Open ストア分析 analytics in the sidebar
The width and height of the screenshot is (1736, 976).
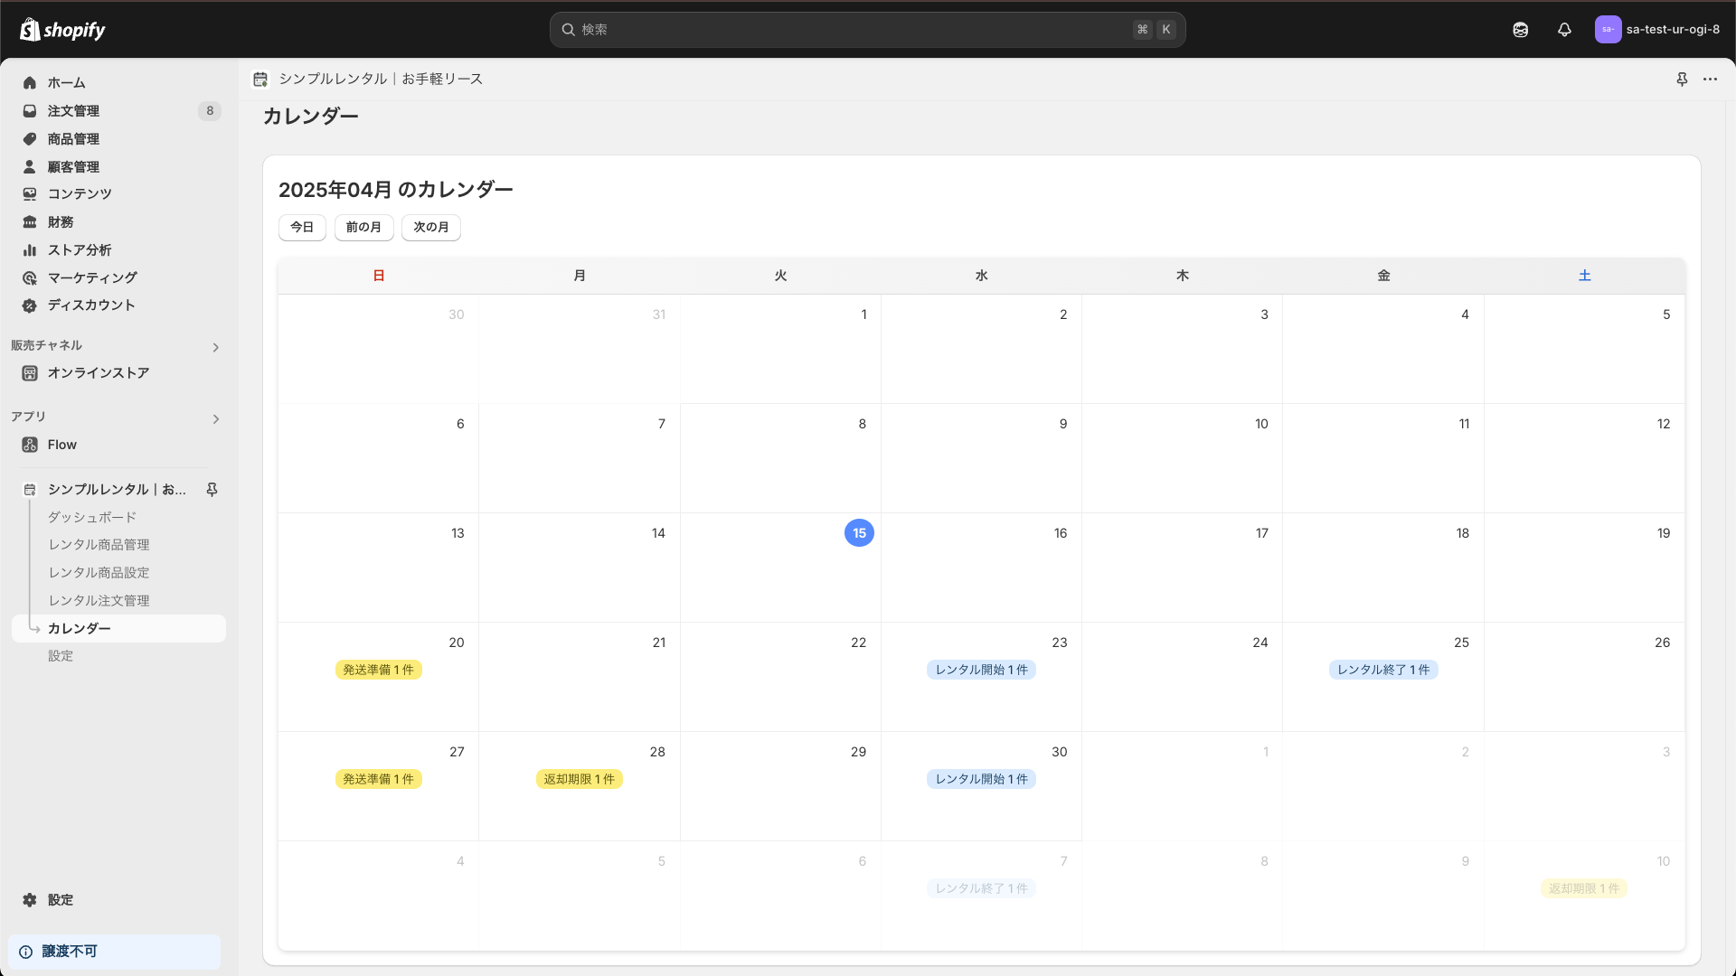coord(80,250)
